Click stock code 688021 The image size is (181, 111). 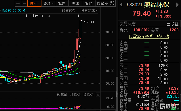[x=134, y=5]
